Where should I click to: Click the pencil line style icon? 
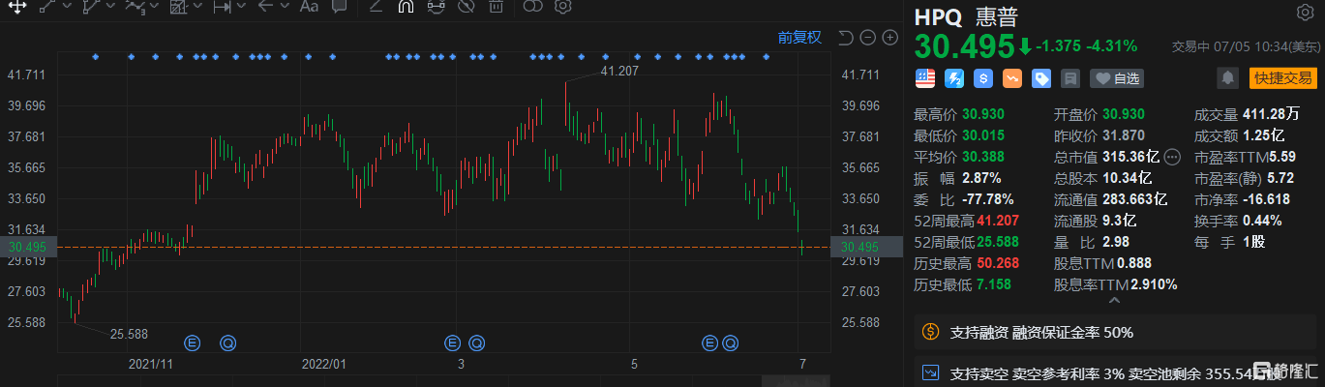coord(376,6)
